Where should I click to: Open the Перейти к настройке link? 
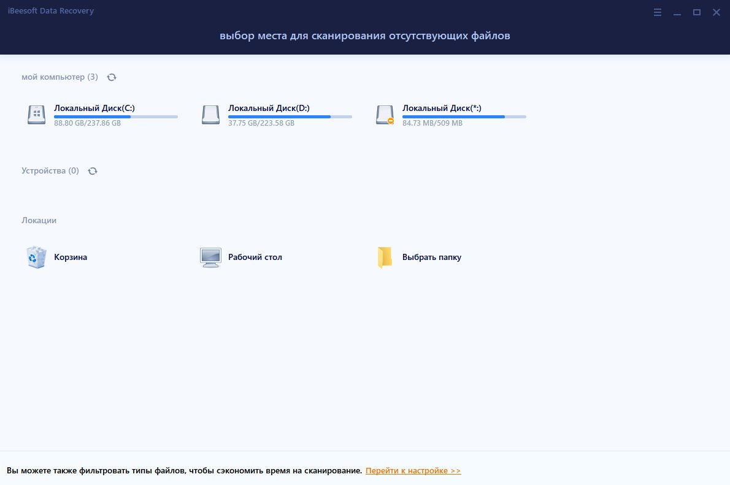click(x=413, y=470)
